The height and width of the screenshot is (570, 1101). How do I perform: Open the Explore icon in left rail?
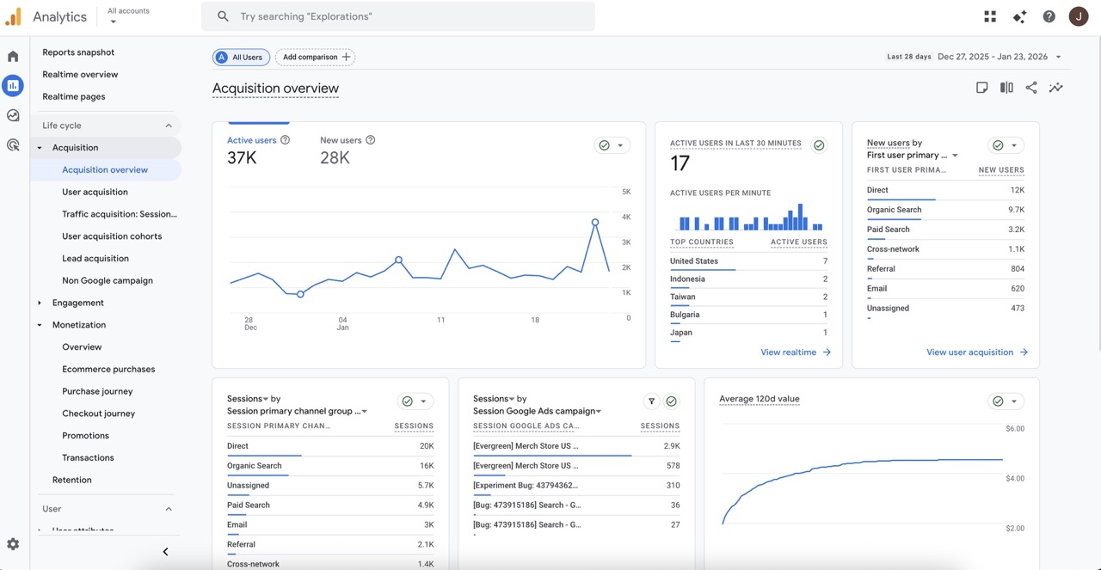tap(13, 115)
